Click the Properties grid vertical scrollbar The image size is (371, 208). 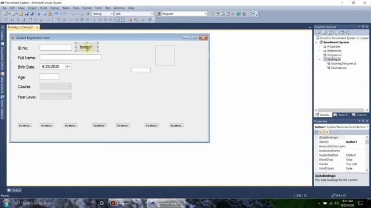click(x=367, y=153)
